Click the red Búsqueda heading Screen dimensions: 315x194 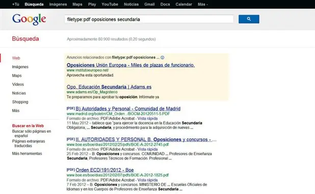coord(25,39)
